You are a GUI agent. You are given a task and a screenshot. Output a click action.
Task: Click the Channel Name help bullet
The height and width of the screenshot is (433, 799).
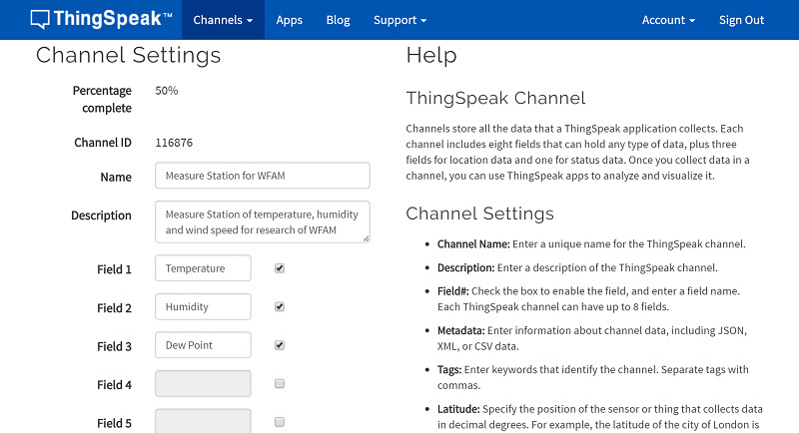coord(591,243)
